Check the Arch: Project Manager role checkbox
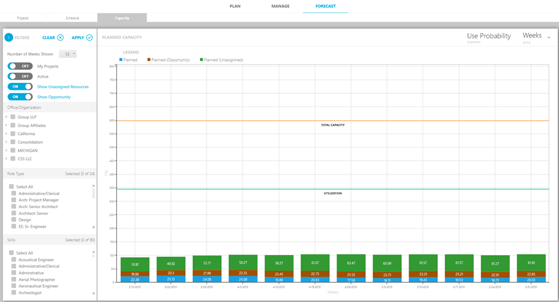Screen dimensions: 559x302 14,200
